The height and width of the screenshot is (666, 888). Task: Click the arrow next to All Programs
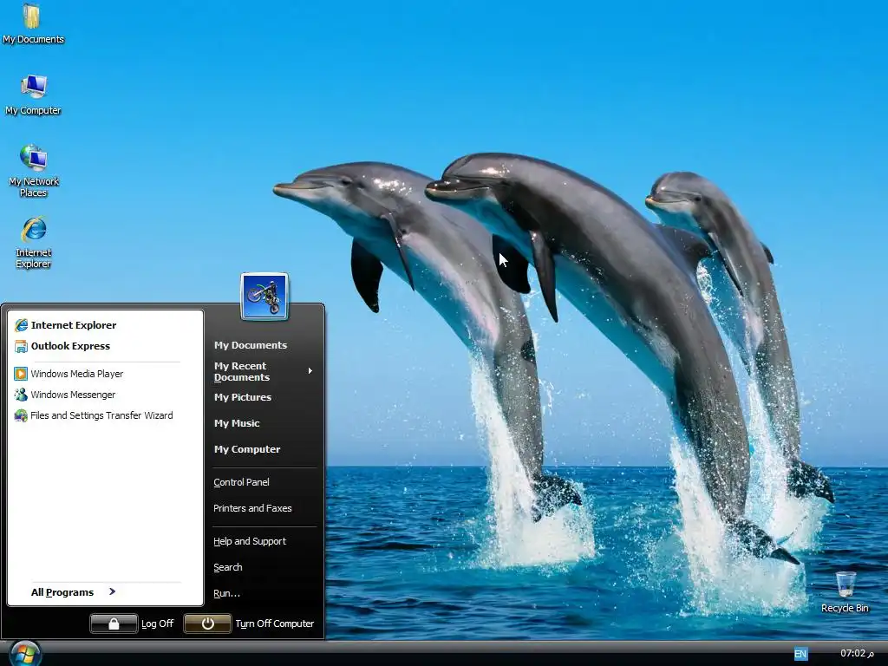click(112, 591)
